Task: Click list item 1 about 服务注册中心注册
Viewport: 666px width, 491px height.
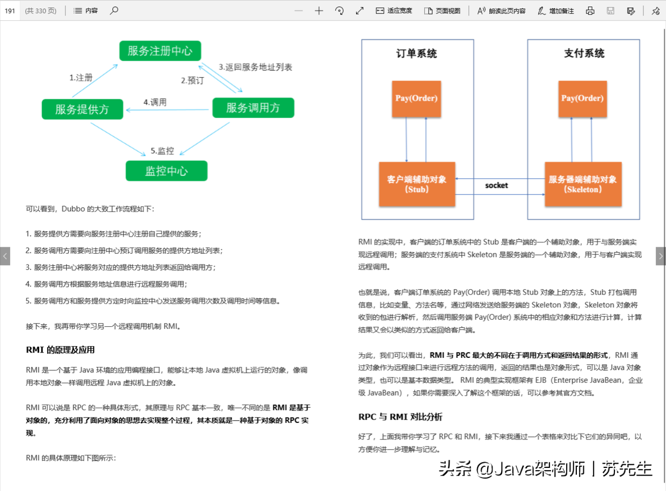Action: pyautogui.click(x=113, y=234)
